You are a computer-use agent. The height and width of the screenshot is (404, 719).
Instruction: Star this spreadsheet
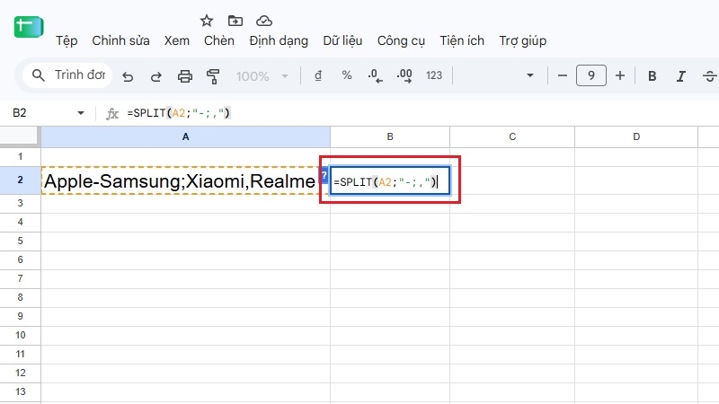coord(207,21)
